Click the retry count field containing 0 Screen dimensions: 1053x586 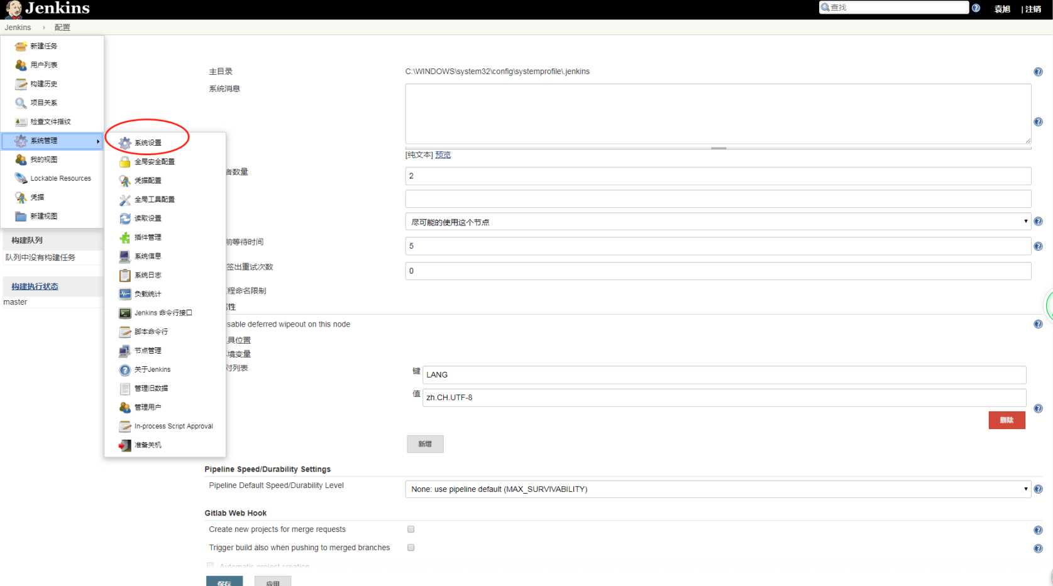point(718,271)
